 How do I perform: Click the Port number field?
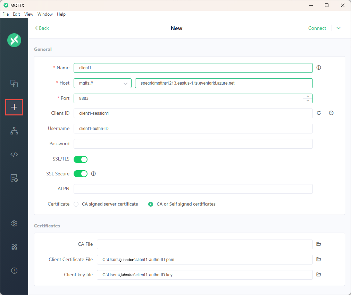tap(188, 98)
